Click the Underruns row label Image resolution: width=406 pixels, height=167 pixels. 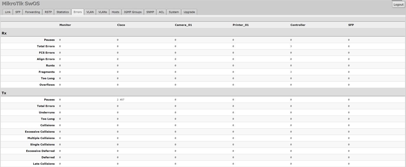[47, 112]
